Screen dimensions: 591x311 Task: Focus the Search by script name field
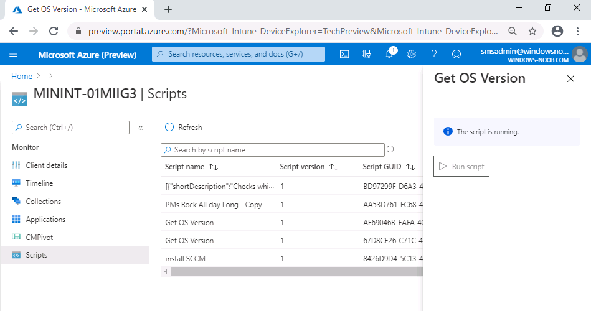tap(273, 150)
